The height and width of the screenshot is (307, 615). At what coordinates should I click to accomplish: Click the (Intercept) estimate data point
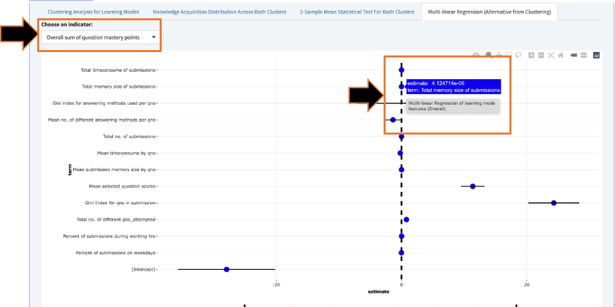(227, 269)
